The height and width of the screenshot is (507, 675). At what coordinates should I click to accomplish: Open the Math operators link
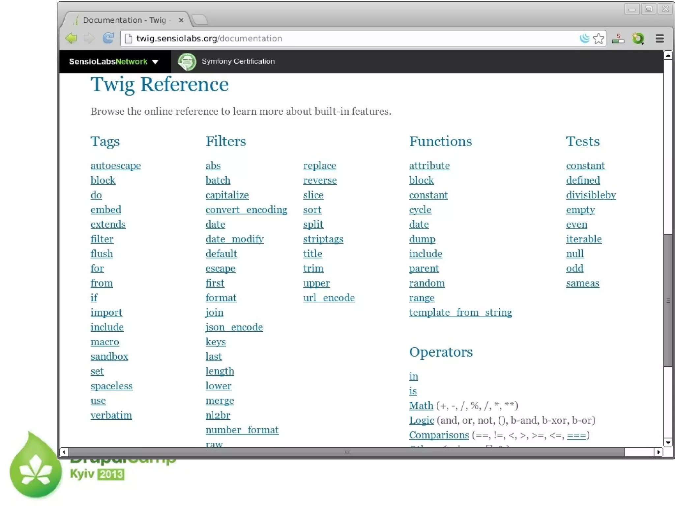pos(421,406)
